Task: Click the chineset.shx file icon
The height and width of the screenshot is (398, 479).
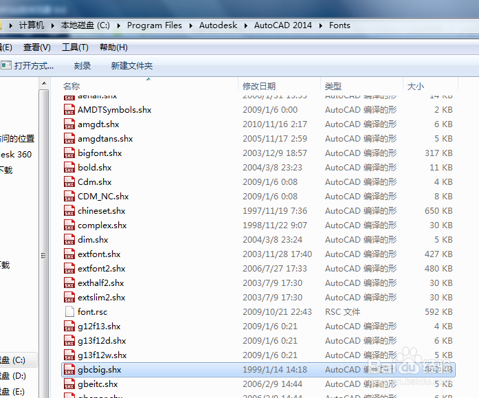Action: pyautogui.click(x=69, y=210)
